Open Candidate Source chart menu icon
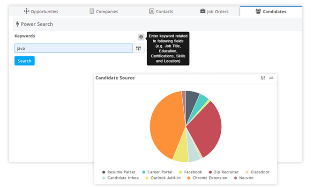314x187 pixels. point(271,78)
